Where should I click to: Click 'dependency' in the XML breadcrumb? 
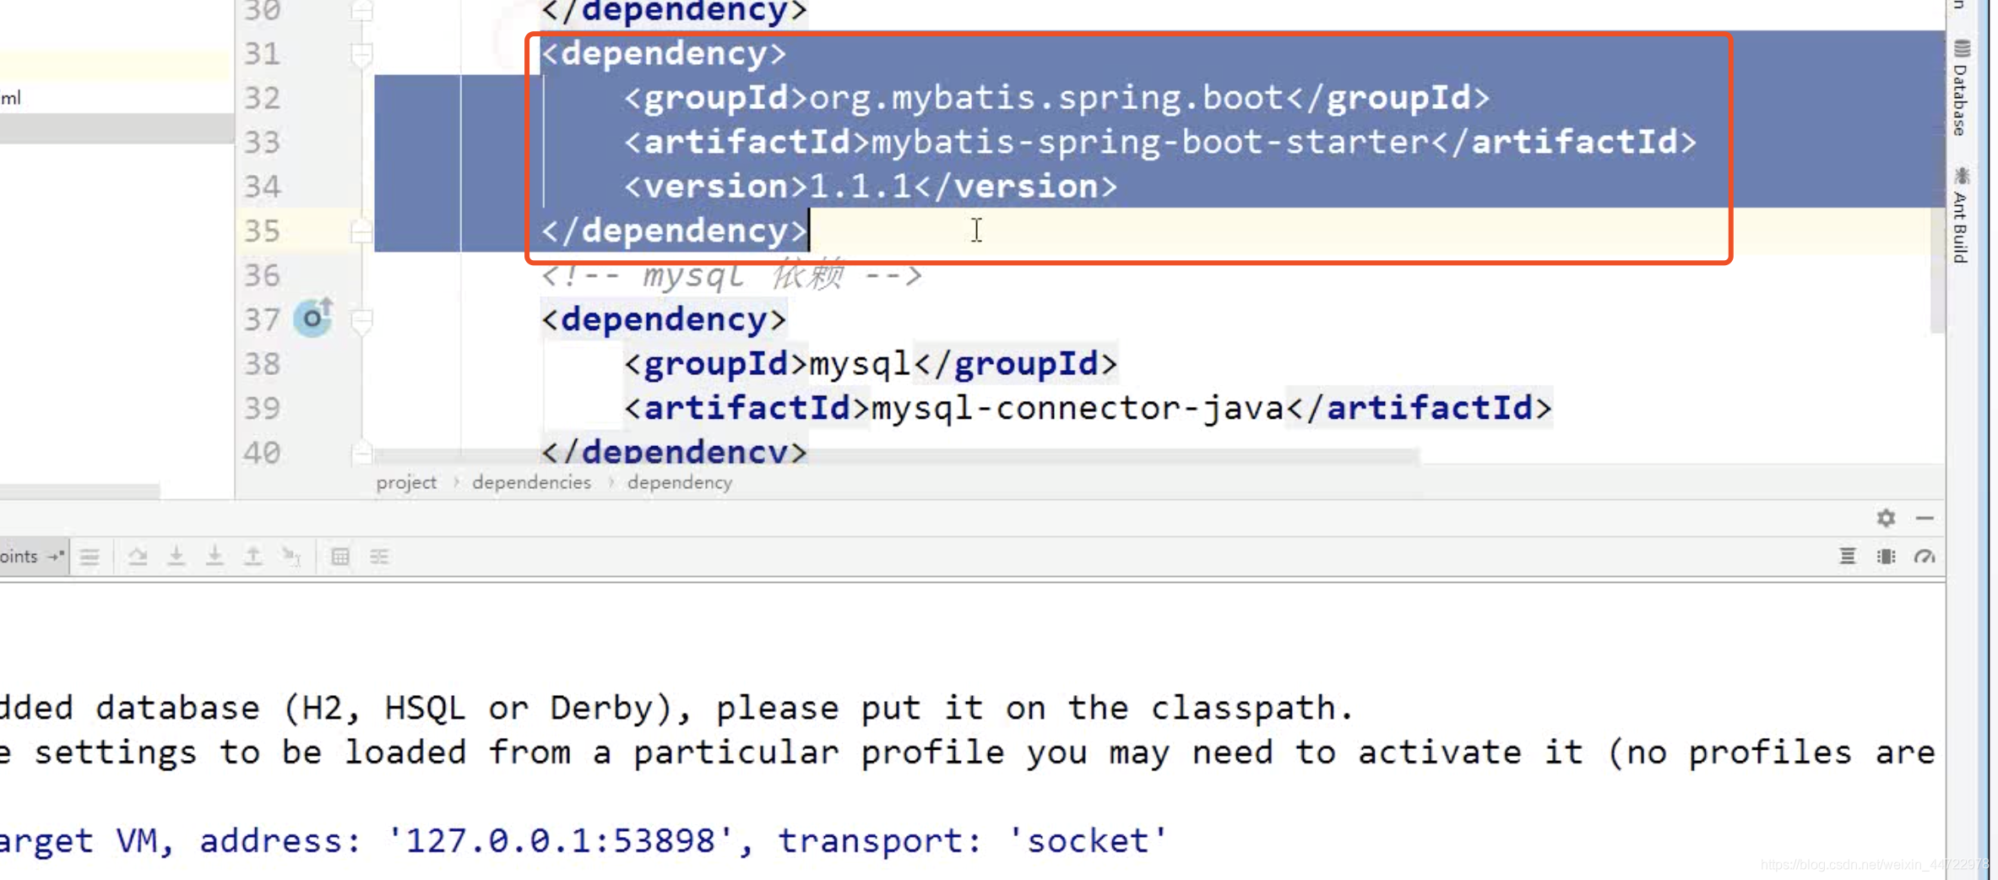point(680,482)
